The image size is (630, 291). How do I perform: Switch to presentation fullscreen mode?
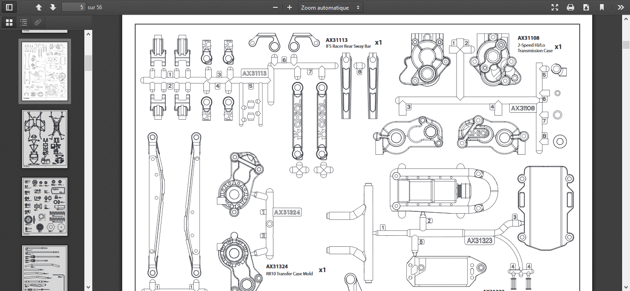pyautogui.click(x=555, y=7)
